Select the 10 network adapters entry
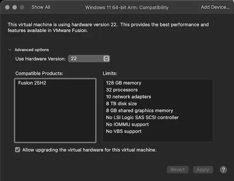This screenshot has width=234, height=181. 128,97
